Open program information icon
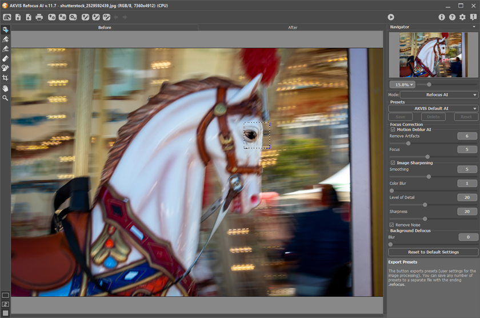 coord(441,17)
